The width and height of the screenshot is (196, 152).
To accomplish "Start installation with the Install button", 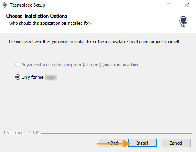I will tap(142, 143).
